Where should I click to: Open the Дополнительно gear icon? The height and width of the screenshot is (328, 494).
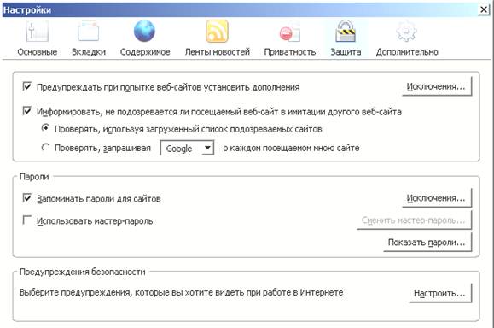[406, 31]
